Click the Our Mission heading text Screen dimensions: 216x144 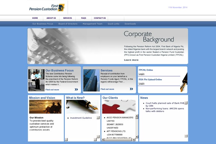click(36, 118)
